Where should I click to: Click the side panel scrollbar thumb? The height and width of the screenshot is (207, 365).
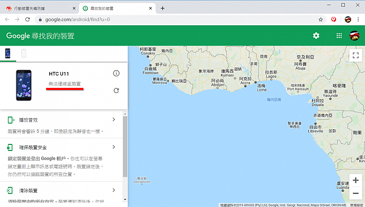[125, 146]
